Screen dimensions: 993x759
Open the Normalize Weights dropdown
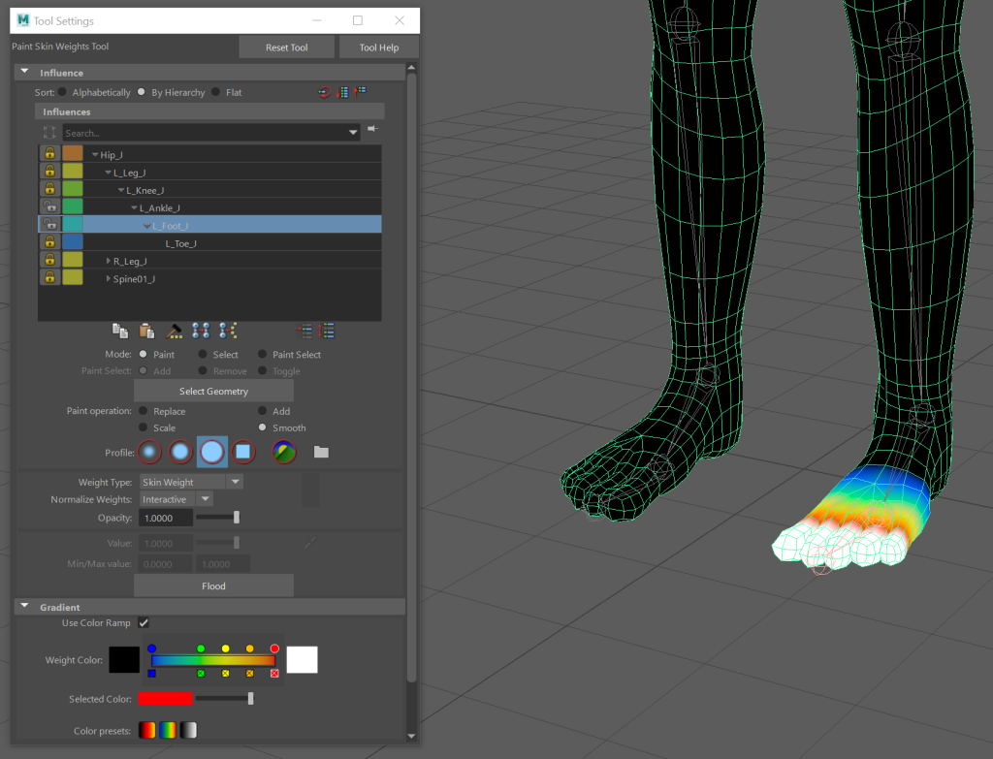click(x=176, y=499)
